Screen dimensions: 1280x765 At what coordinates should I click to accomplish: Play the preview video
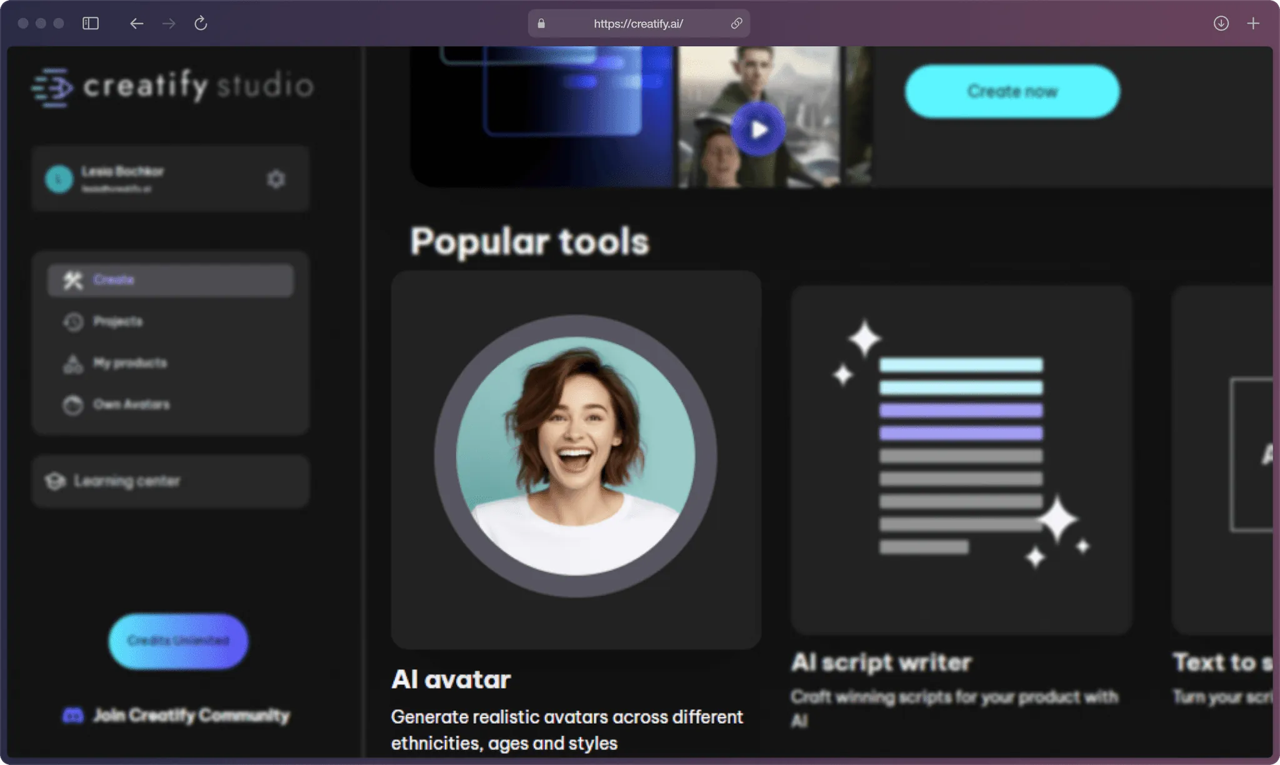pos(759,129)
